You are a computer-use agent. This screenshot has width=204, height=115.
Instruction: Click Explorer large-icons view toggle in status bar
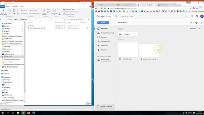90,103
